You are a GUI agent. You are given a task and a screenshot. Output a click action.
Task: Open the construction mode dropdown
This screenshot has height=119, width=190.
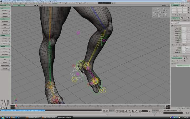[68, 3]
